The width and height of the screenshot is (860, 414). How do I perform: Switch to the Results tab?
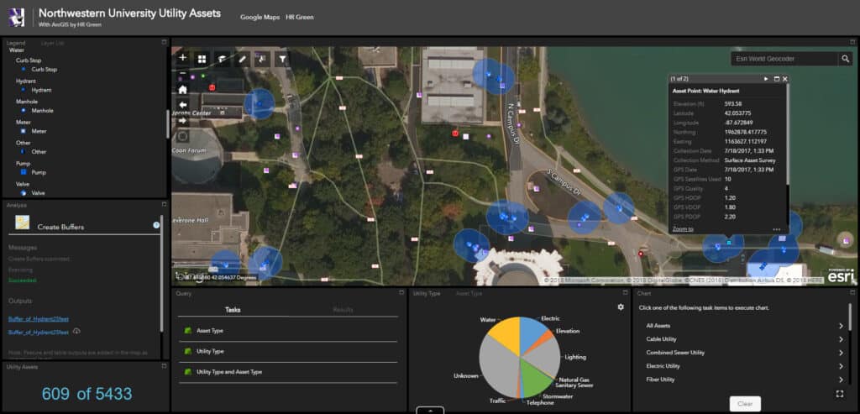coord(343,310)
